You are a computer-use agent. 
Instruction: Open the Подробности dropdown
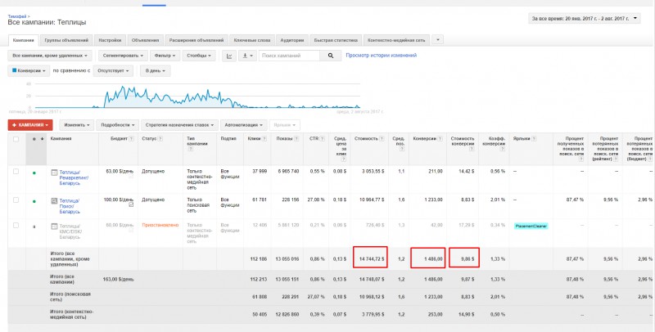pos(117,125)
